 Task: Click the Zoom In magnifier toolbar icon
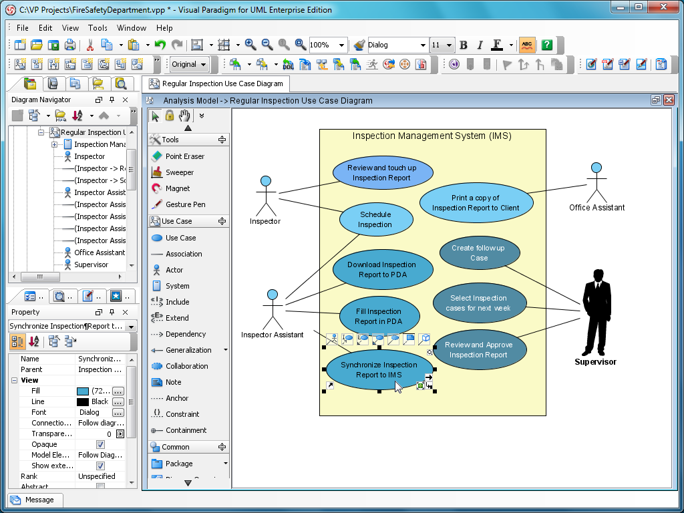[x=250, y=45]
